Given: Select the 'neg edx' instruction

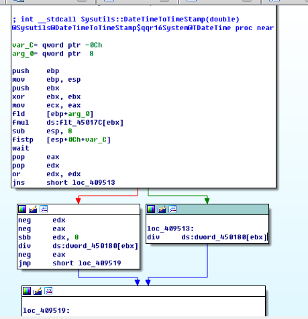Looking at the screenshot, I should click(x=42, y=220).
